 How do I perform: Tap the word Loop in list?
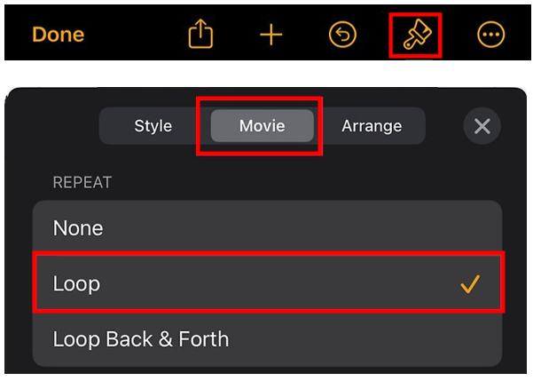(x=76, y=283)
